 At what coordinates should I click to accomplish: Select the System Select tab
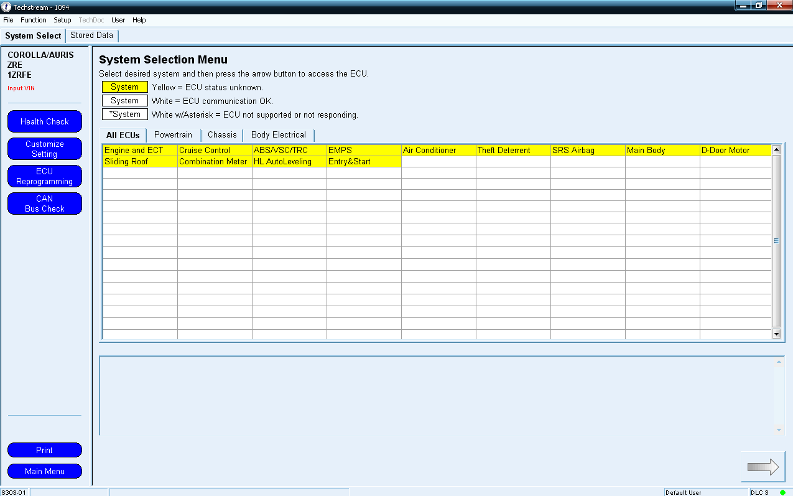coord(33,35)
